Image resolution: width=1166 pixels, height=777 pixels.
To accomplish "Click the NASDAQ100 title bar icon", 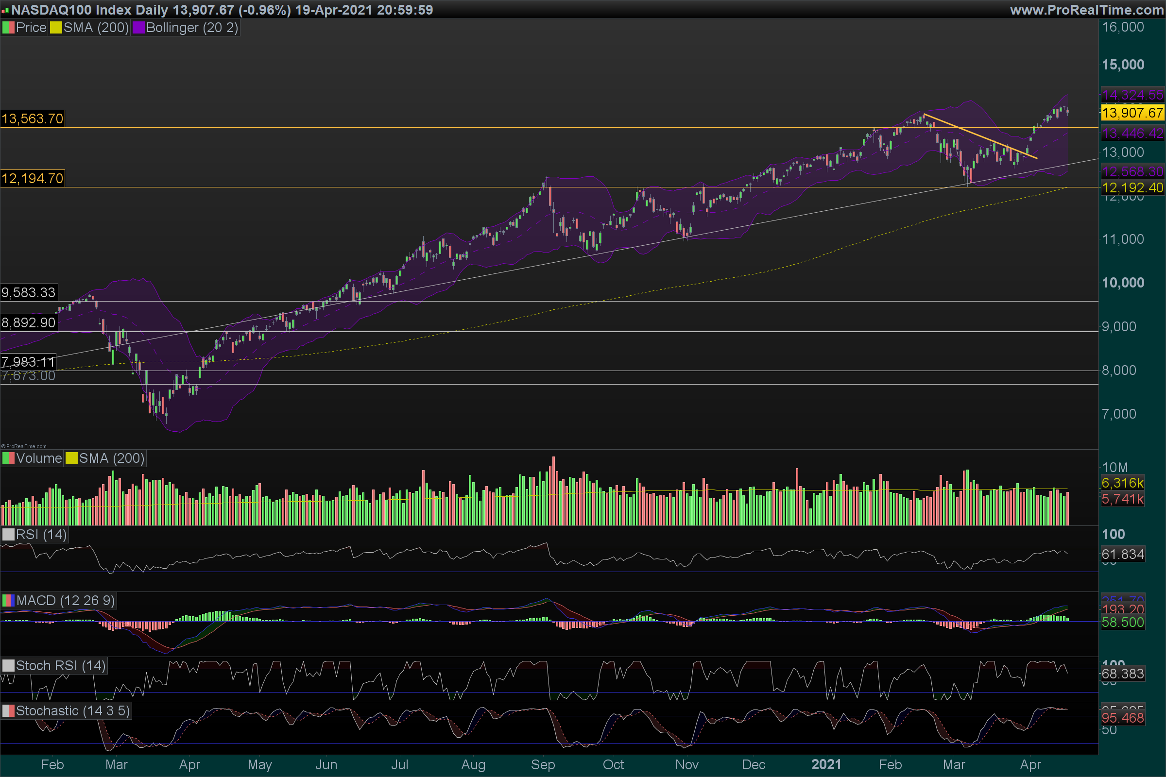I will [x=5, y=10].
